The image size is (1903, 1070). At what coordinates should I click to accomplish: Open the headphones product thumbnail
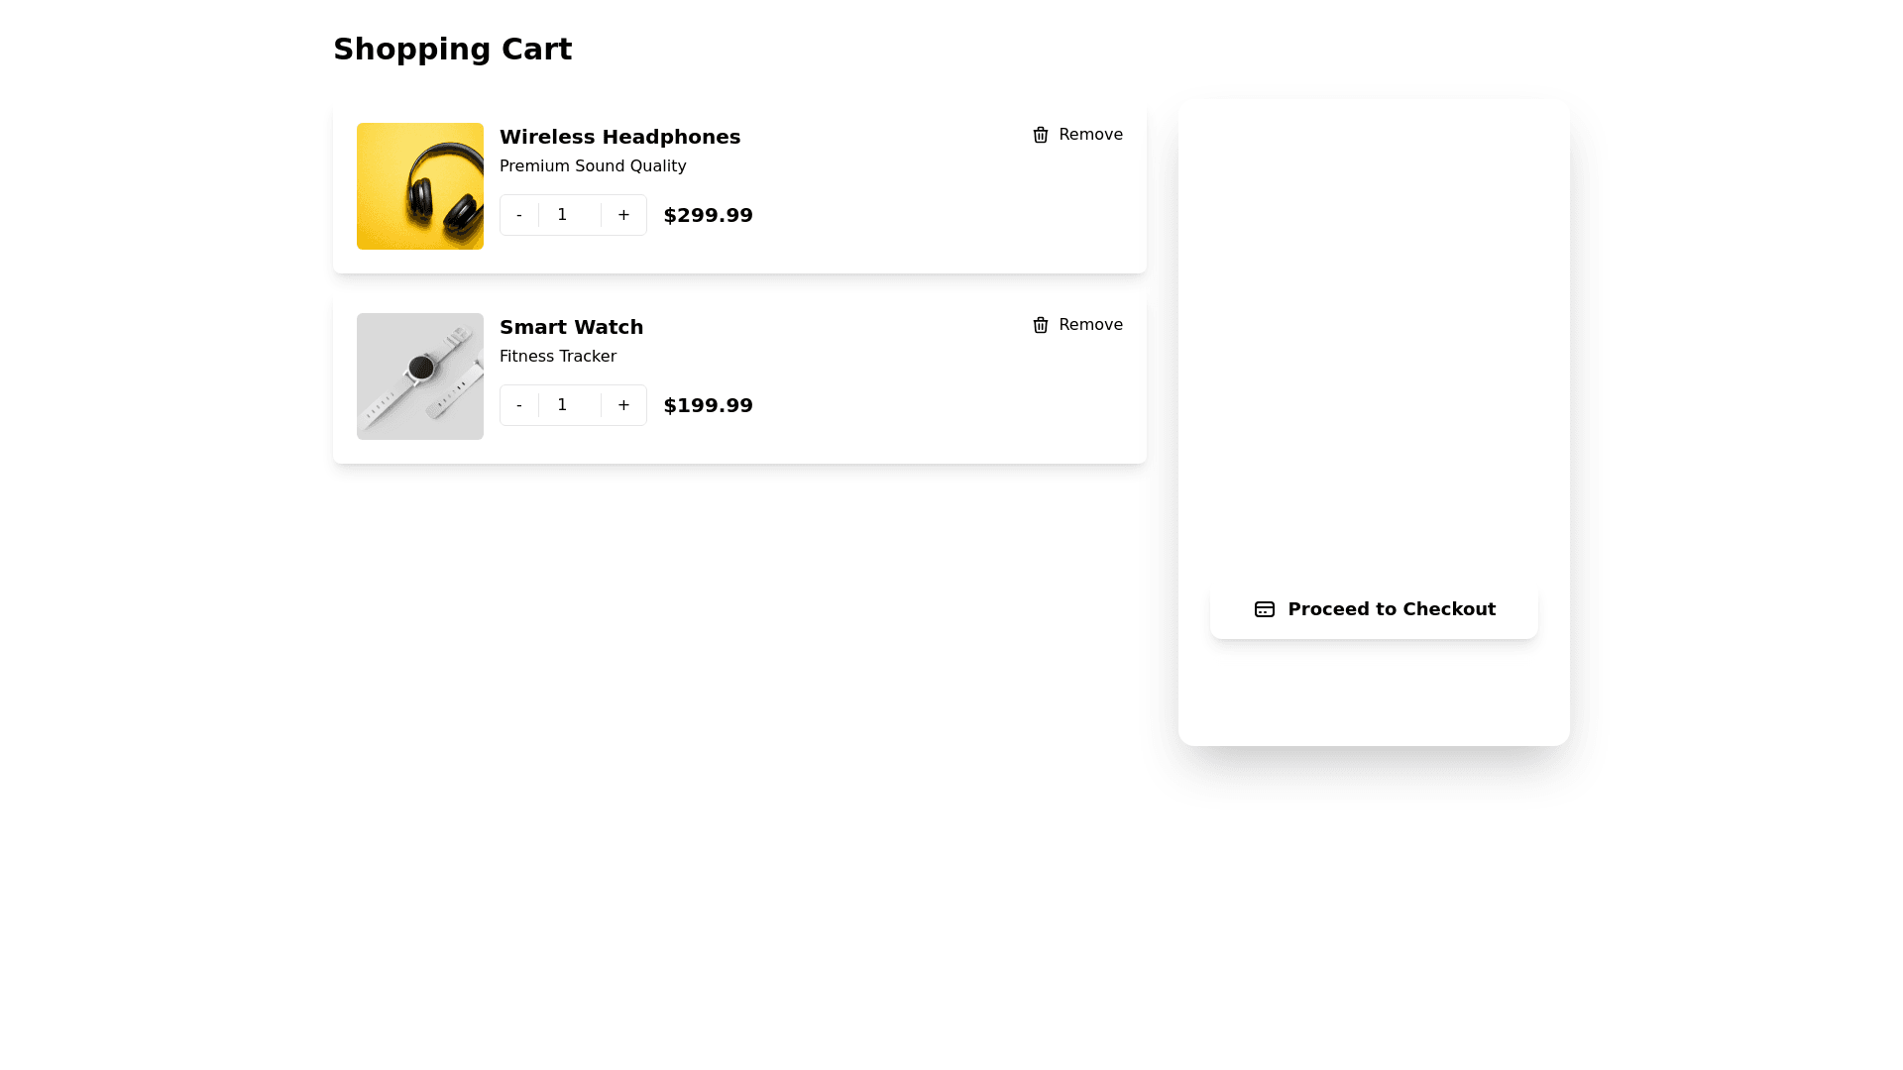tap(420, 186)
